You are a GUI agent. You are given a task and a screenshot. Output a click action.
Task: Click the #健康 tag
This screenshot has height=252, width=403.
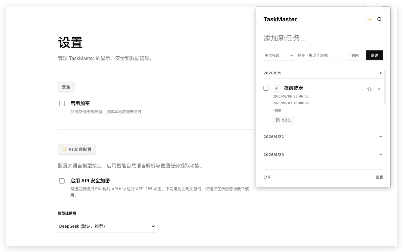[277, 111]
